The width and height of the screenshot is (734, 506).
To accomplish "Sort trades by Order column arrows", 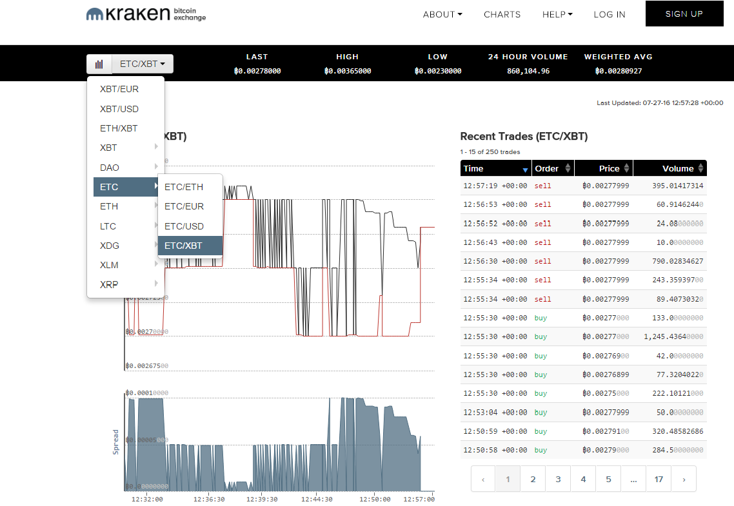I will (x=568, y=168).
